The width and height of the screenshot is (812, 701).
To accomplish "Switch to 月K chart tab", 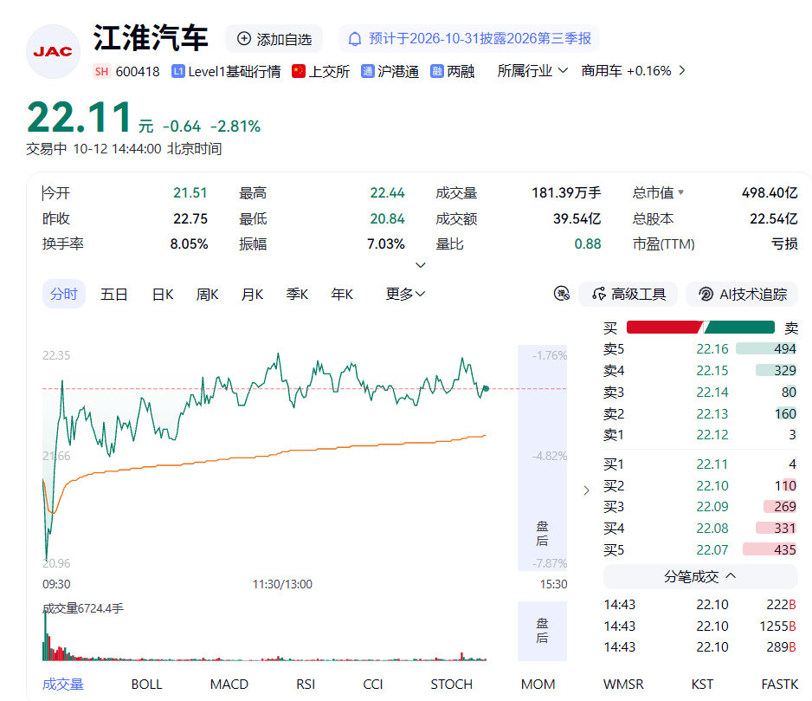I will point(252,295).
